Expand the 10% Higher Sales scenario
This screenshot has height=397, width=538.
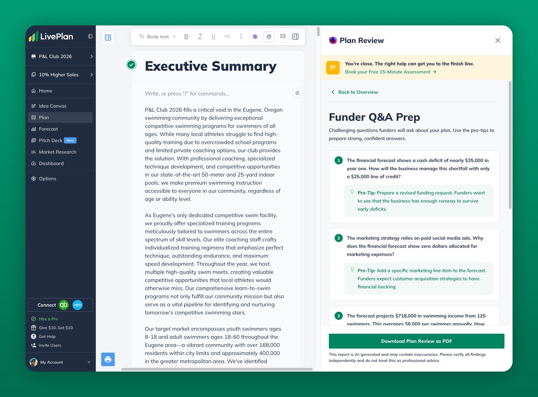[61, 75]
